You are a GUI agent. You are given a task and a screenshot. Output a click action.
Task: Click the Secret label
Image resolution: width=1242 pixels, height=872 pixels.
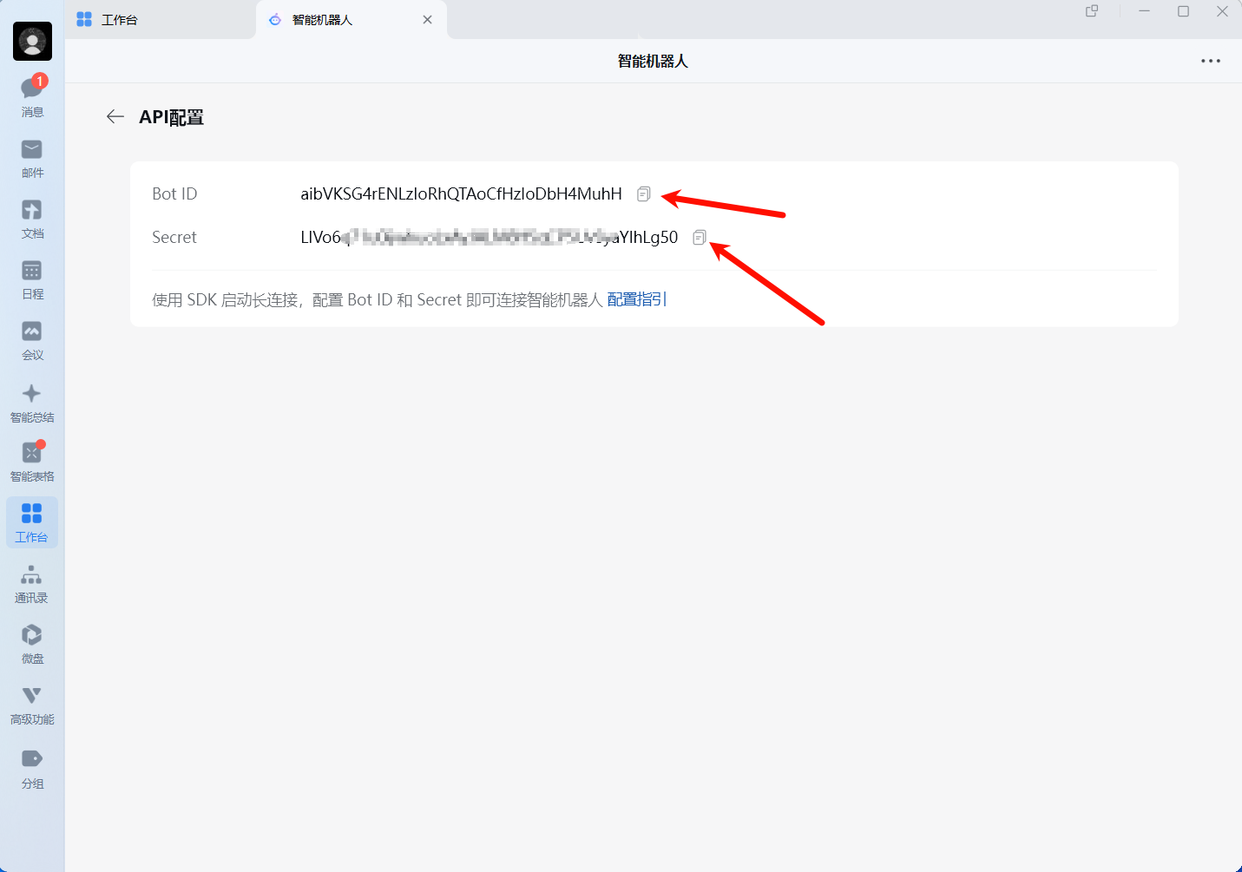click(174, 237)
